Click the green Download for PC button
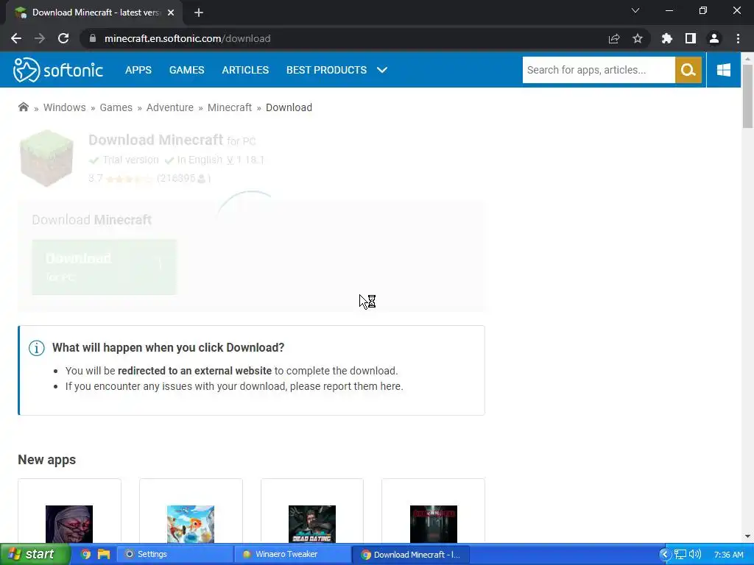754x565 pixels. [x=105, y=267]
